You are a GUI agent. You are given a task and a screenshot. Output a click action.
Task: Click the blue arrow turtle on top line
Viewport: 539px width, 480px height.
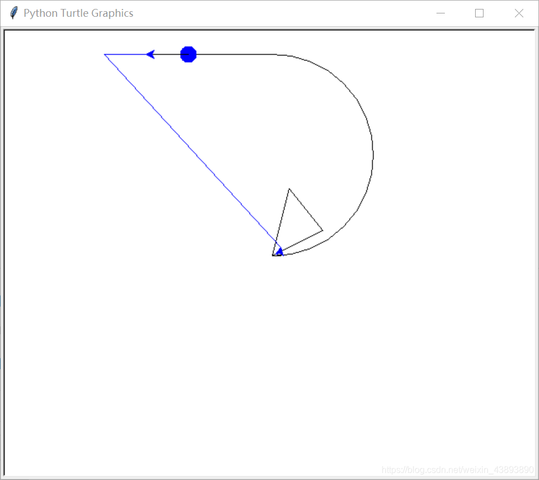[x=151, y=54]
